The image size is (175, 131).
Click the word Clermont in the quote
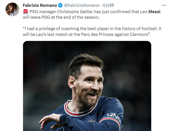(x=138, y=34)
